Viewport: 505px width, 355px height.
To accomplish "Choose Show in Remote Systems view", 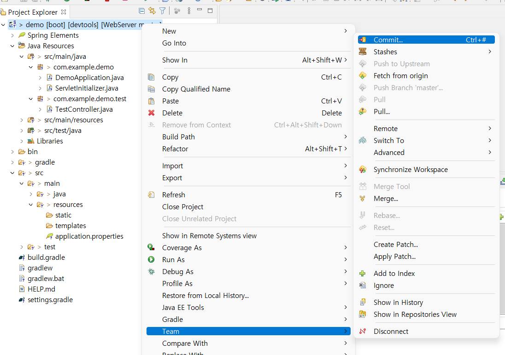I will (248, 236).
